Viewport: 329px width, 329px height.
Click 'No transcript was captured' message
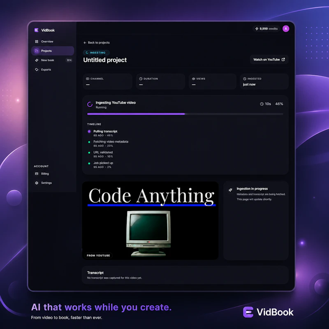coord(115,278)
